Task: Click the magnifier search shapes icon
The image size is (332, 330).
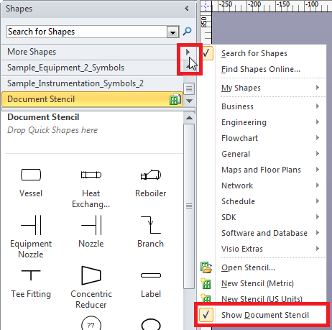Action: tap(187, 32)
